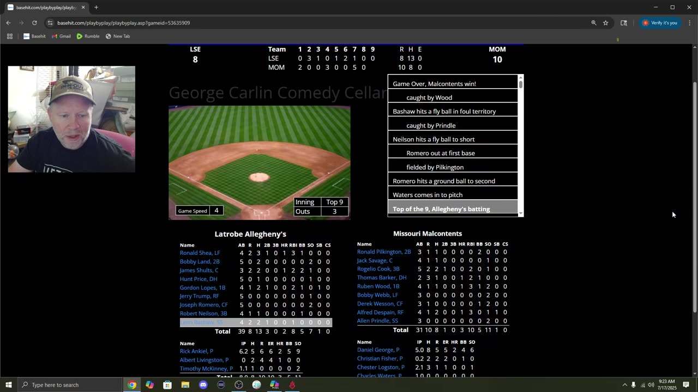Open Daniel George, P pitcher link
Image resolution: width=698 pixels, height=392 pixels.
point(378,350)
